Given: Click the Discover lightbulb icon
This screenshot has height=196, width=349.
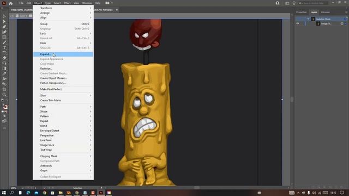Looking at the screenshot, I should point(294,3).
